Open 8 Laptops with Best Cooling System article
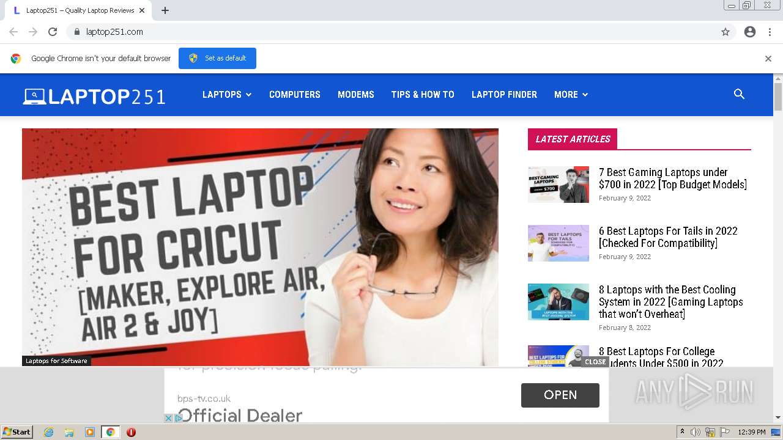The height and width of the screenshot is (440, 783). click(670, 302)
